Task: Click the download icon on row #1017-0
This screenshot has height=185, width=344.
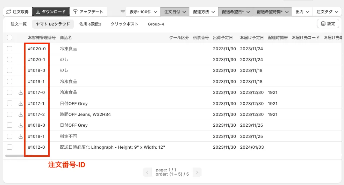Action: 21,92
